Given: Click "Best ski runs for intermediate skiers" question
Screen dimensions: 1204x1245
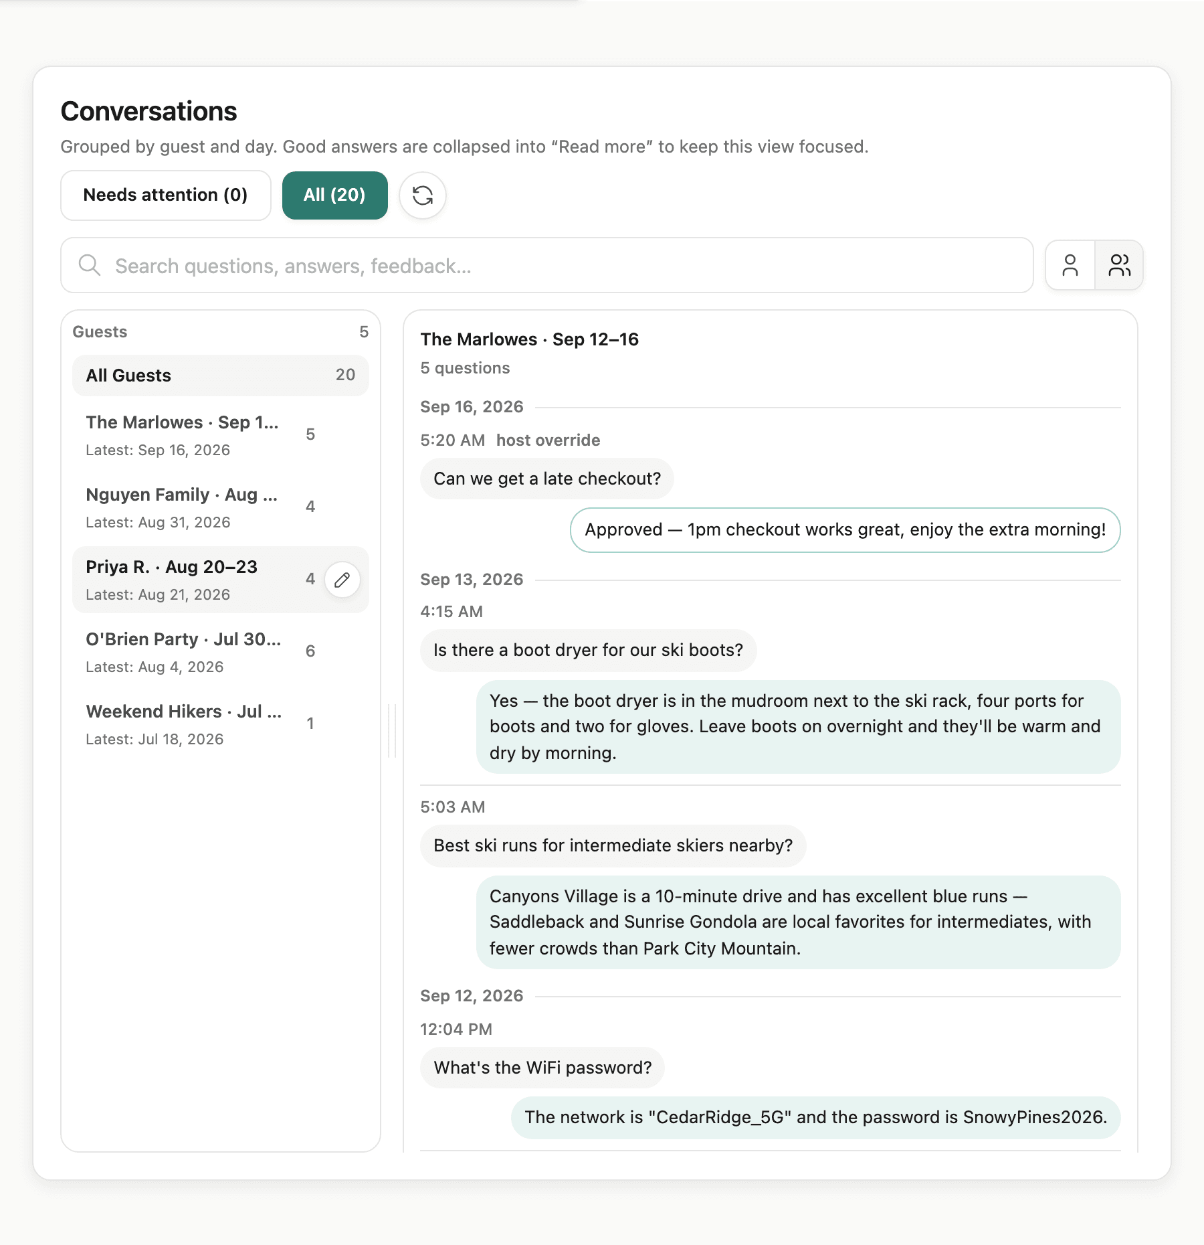Looking at the screenshot, I should coord(613,845).
